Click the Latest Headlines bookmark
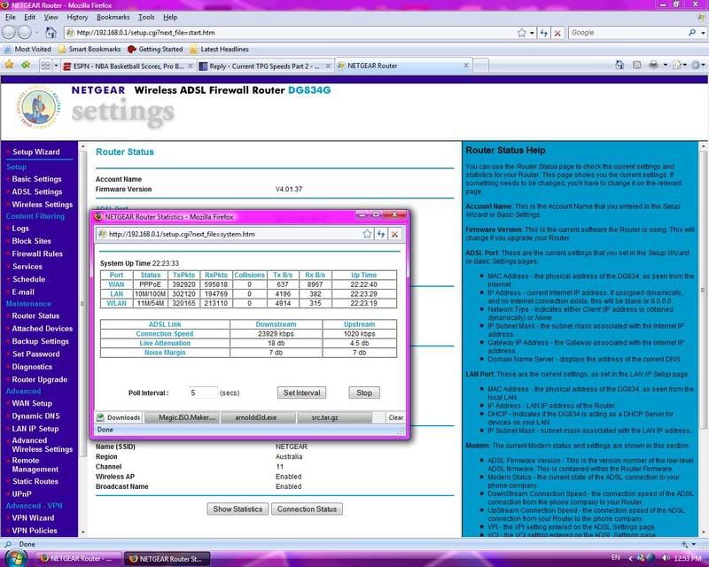 point(220,49)
